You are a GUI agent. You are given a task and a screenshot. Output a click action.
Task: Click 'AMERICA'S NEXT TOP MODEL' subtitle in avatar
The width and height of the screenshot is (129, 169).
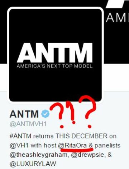click(x=55, y=66)
